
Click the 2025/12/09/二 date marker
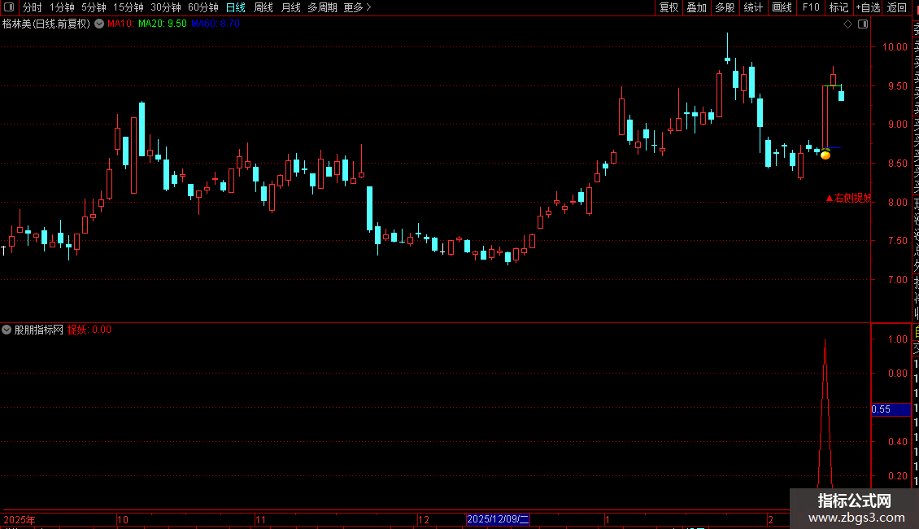click(498, 519)
